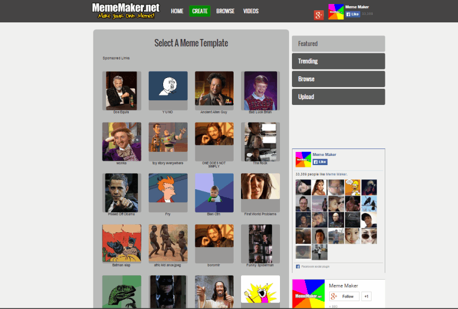Choose the Batman slap template
458x309 pixels.
(x=121, y=244)
